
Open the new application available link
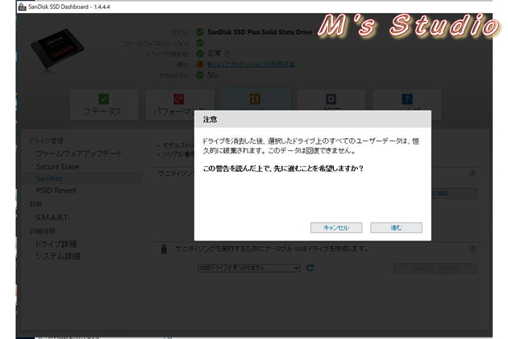251,65
